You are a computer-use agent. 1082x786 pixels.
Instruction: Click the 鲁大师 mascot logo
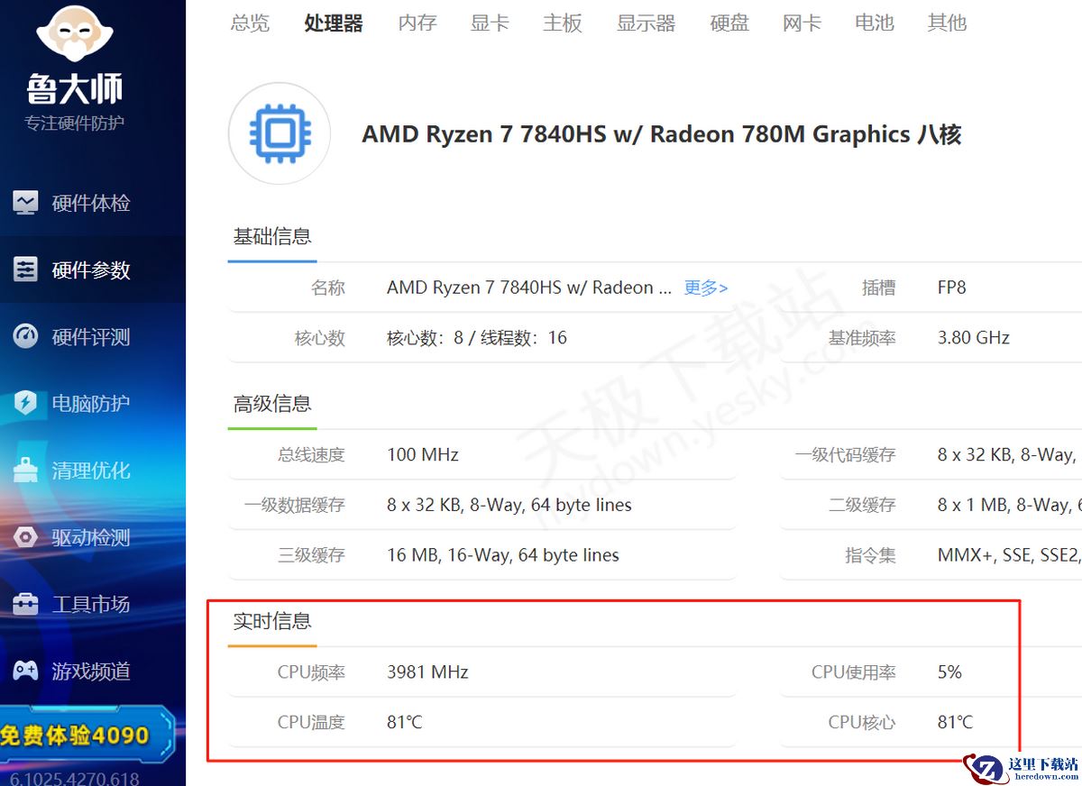click(x=75, y=34)
